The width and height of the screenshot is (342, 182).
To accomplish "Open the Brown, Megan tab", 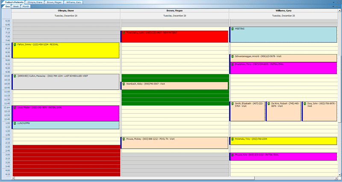I will click(x=54, y=2).
